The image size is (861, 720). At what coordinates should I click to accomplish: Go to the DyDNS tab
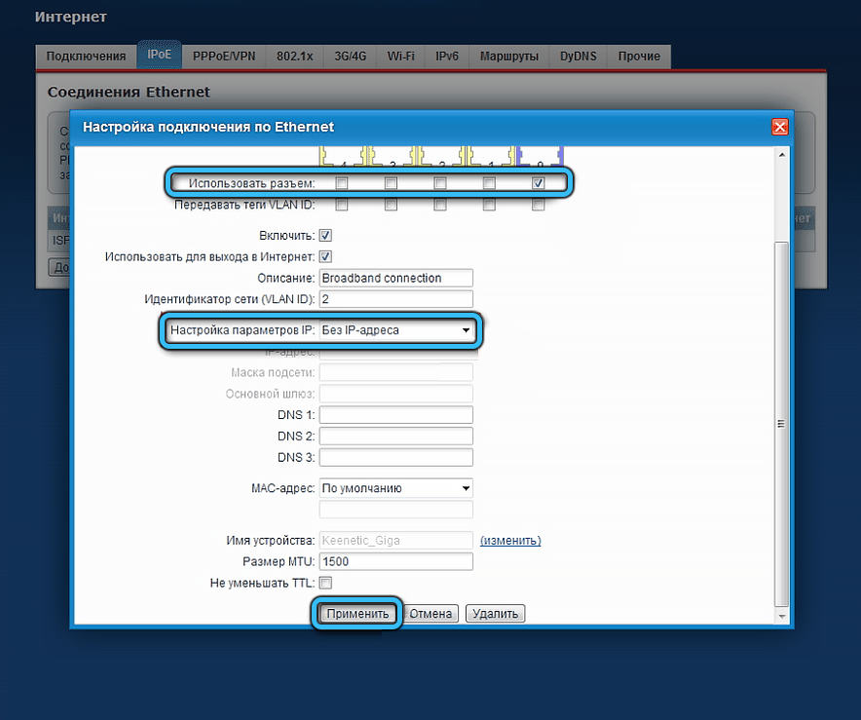click(x=579, y=56)
